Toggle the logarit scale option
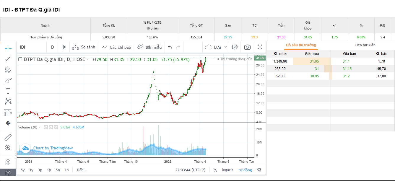The height and width of the screenshot is (181, 395). click(x=227, y=170)
